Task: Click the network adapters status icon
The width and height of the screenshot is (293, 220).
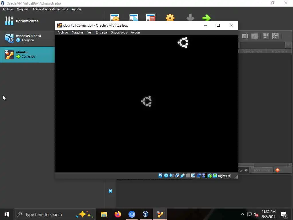Action: coord(177,176)
